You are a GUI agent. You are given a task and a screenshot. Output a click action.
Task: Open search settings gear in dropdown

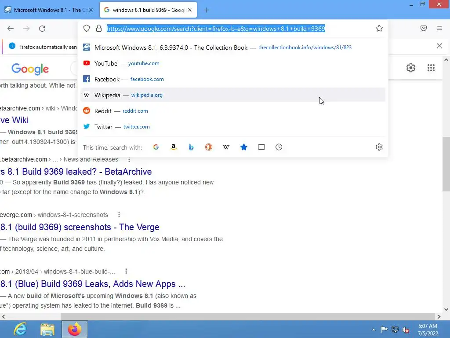click(x=379, y=147)
